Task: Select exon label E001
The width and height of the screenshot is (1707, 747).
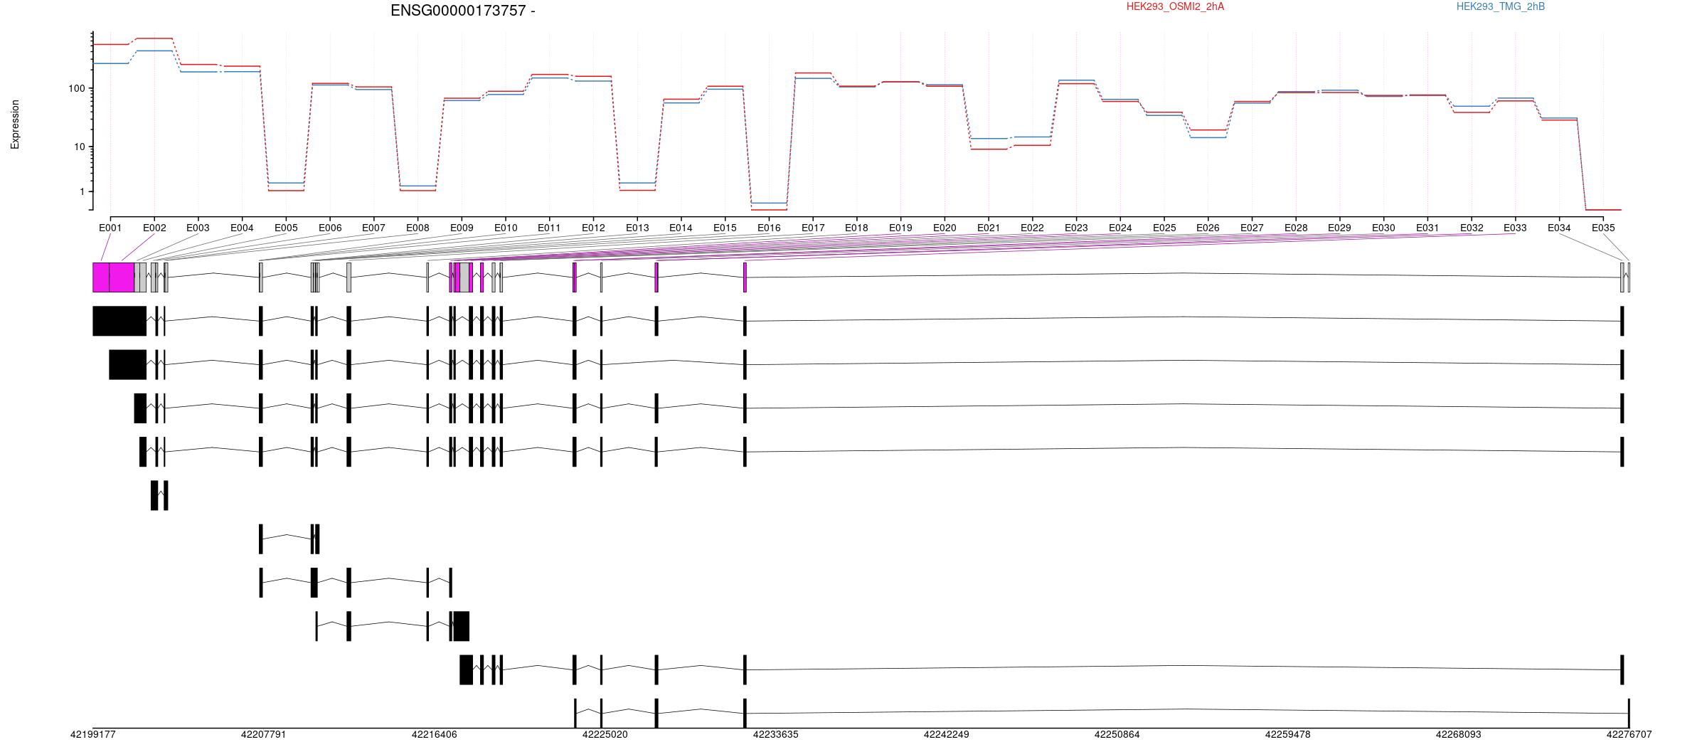Action: point(110,228)
